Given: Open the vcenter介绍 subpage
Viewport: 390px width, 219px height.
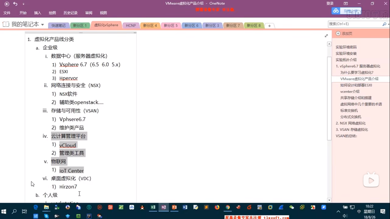Looking at the screenshot, I should coord(350,92).
